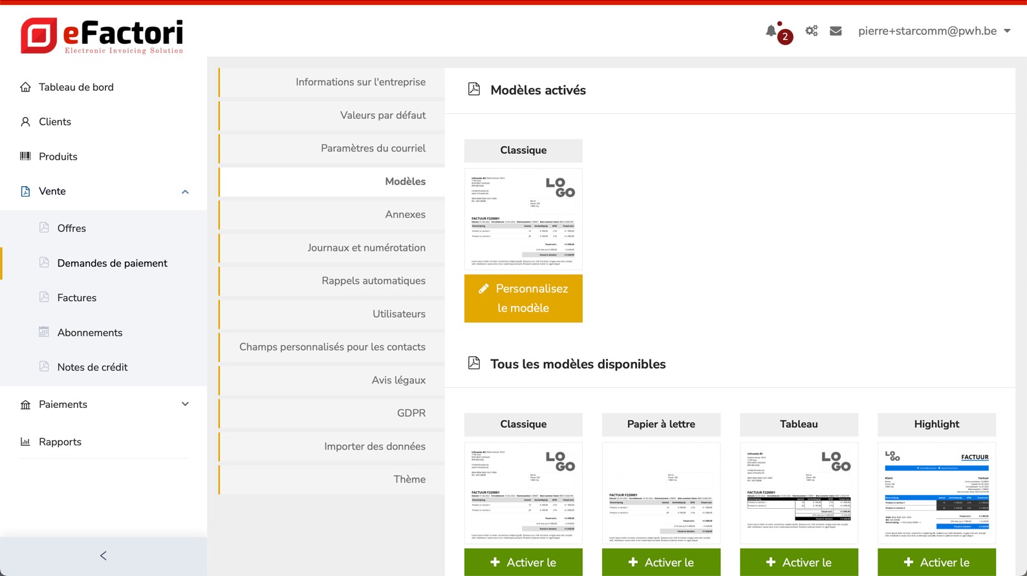Viewport: 1027px width, 576px height.
Task: Click the envelope messages icon
Action: pos(836,31)
